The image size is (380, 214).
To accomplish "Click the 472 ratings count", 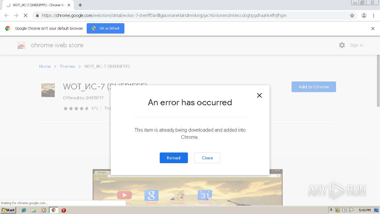I will [x=95, y=108].
